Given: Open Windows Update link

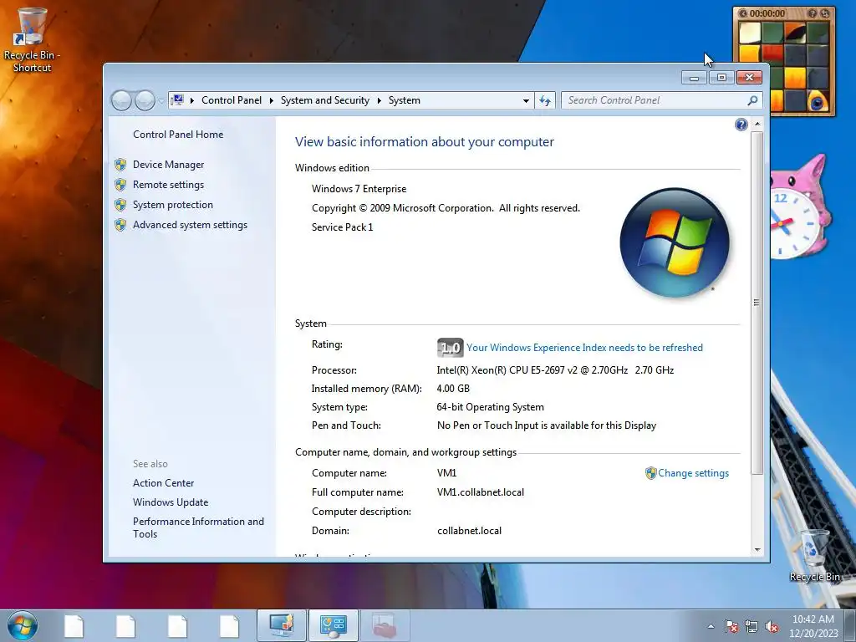Looking at the screenshot, I should point(171,502).
